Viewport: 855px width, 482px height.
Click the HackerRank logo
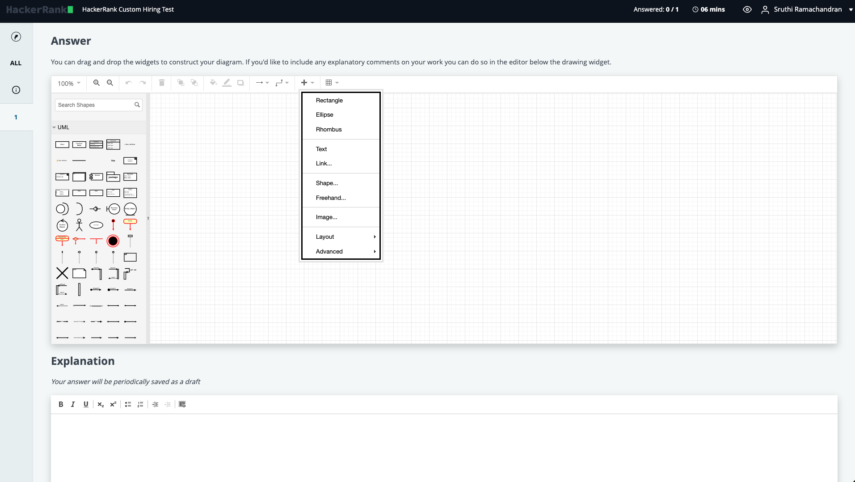39,9
